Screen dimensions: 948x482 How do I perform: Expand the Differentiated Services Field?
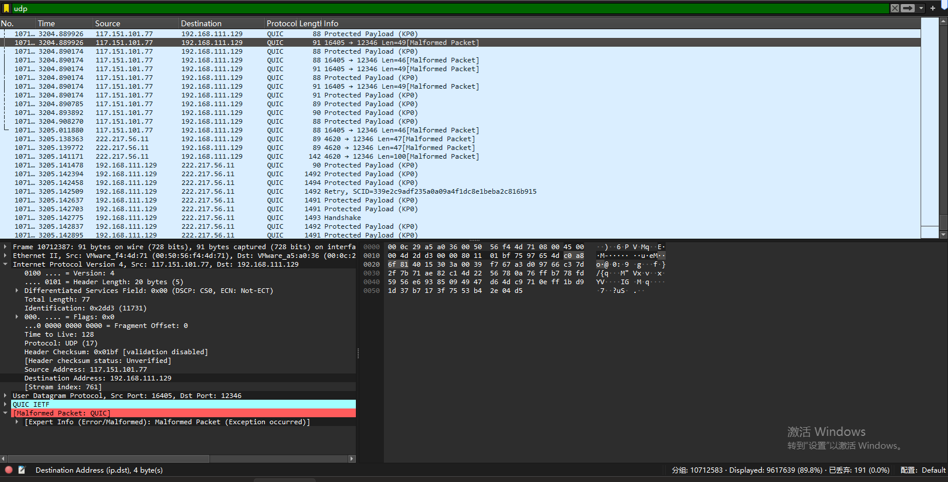pos(17,291)
